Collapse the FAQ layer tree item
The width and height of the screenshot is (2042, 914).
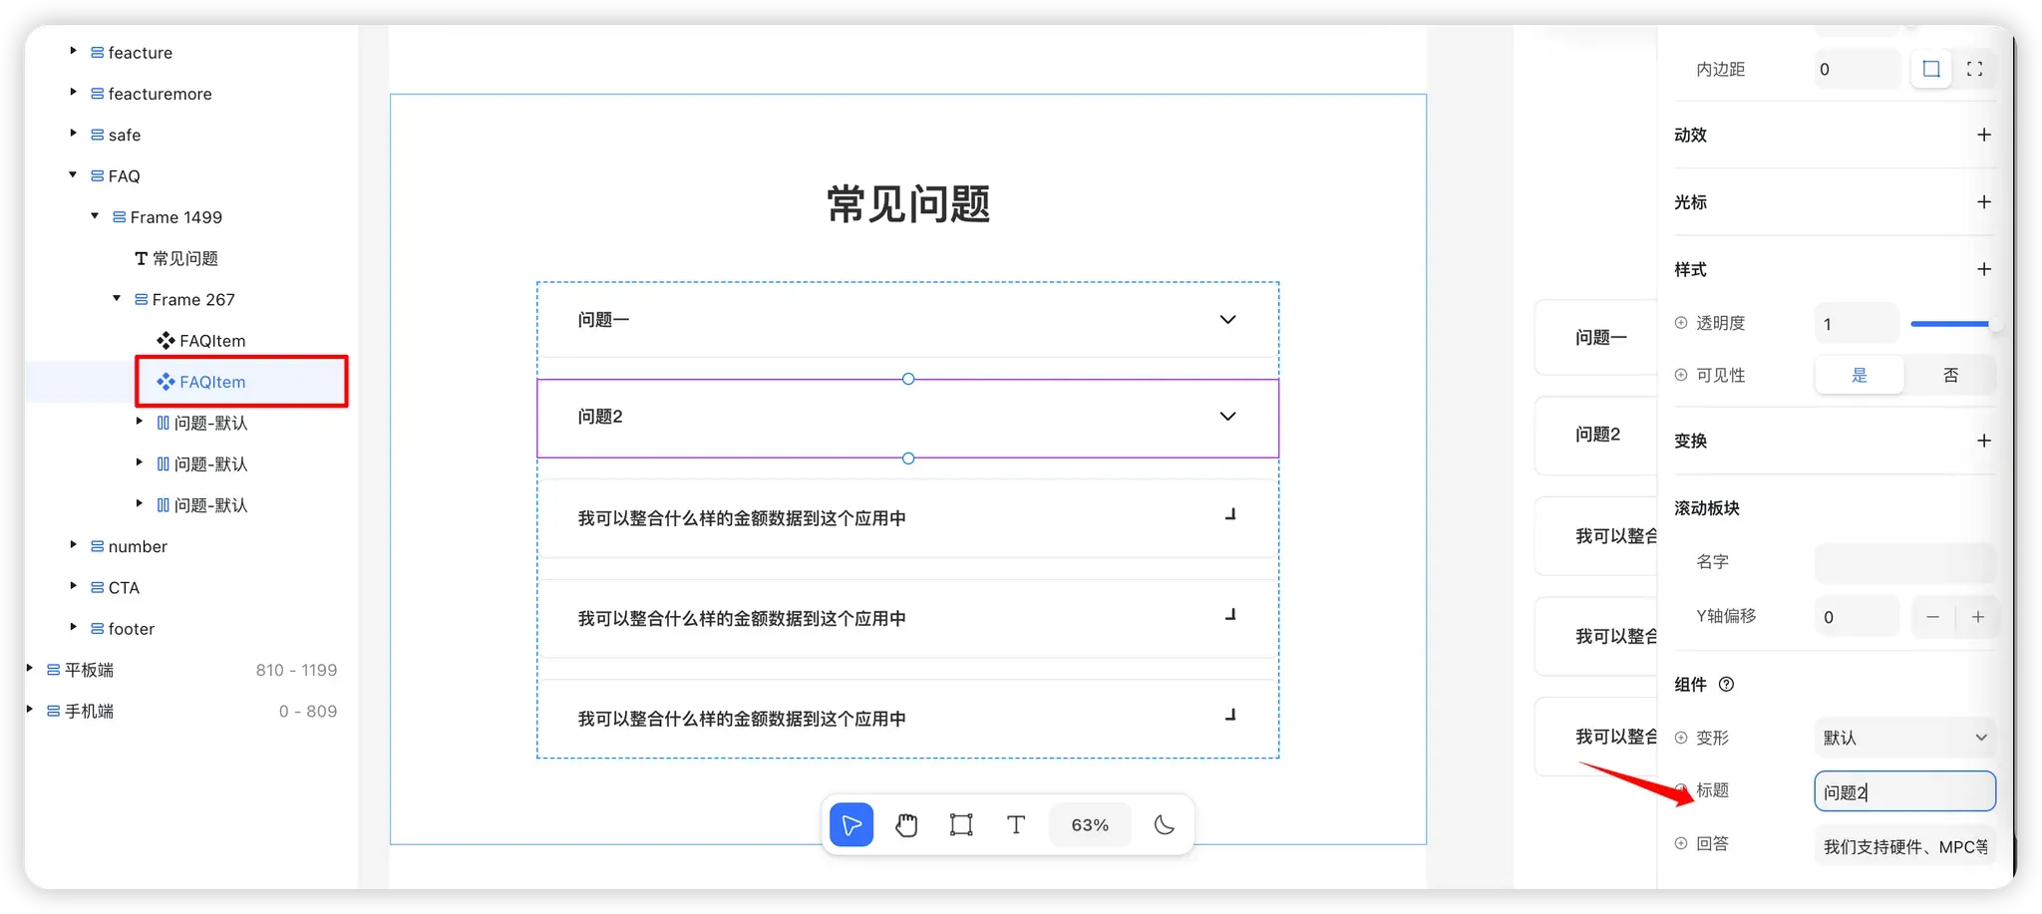pos(73,175)
